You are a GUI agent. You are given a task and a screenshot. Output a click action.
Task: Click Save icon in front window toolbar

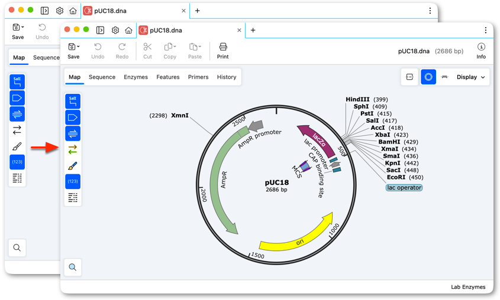72,47
